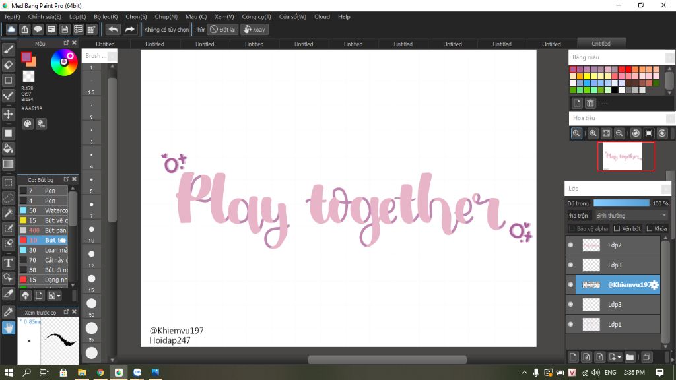Select the Eraser tool
This screenshot has height=380, width=676.
coord(8,65)
